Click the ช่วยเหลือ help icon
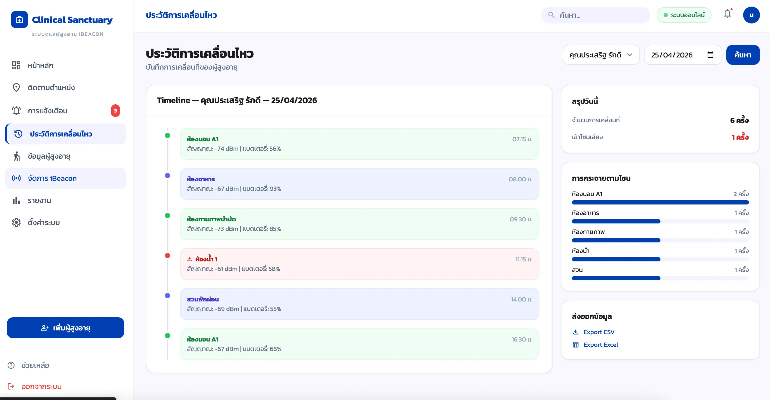Screen dimensions: 770x400 pyautogui.click(x=11, y=365)
